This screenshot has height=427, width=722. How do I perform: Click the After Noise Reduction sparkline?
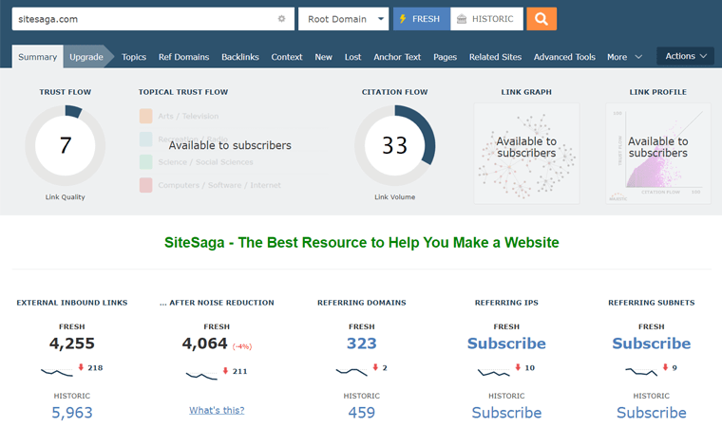(201, 375)
